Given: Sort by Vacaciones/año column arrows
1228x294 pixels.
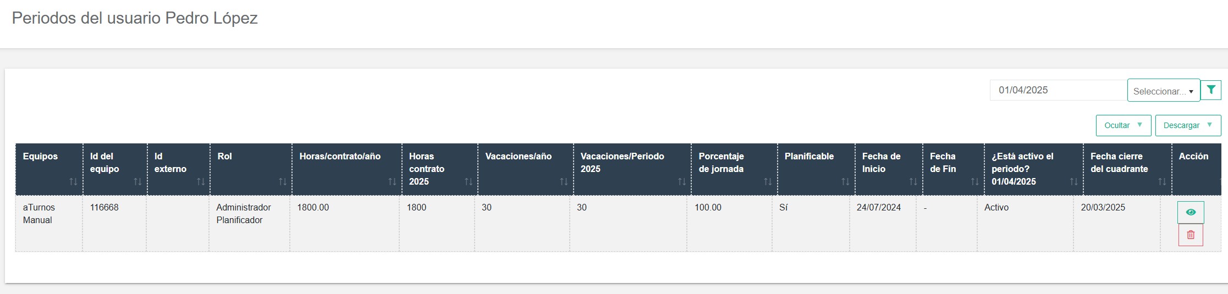Looking at the screenshot, I should [564, 182].
